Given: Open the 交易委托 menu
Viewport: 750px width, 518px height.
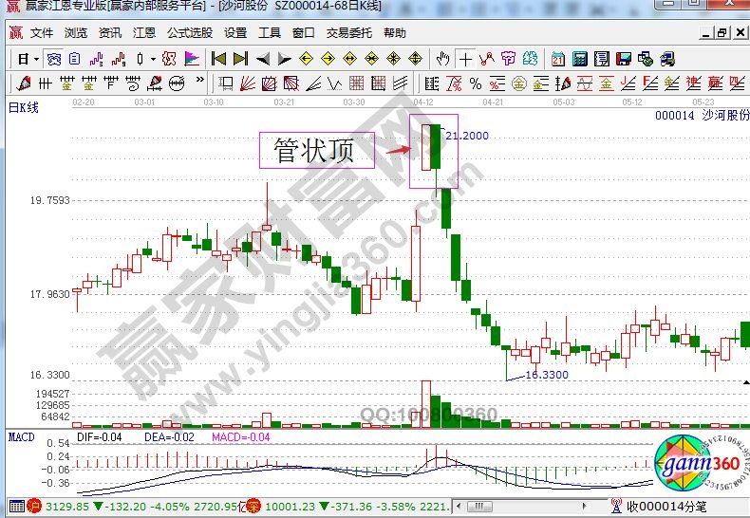Looking at the screenshot, I should tap(349, 32).
